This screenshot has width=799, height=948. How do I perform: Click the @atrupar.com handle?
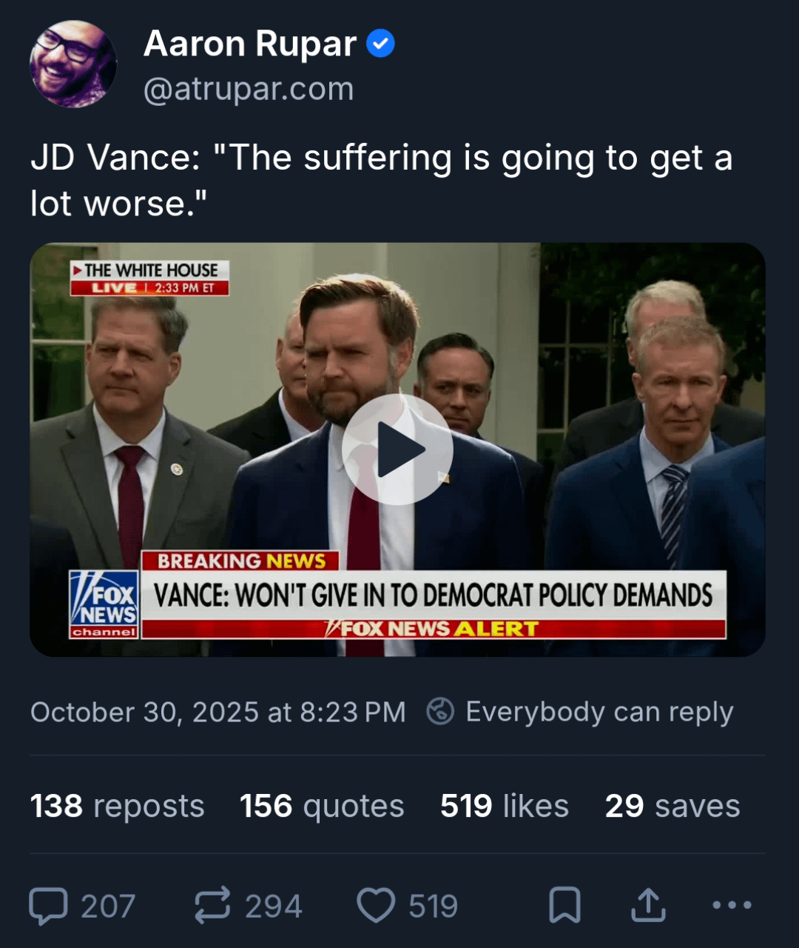(249, 90)
